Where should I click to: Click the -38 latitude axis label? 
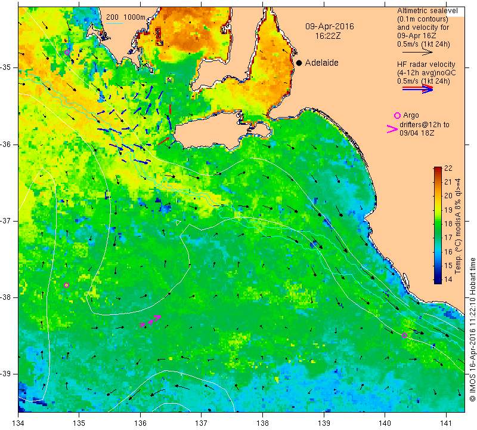click(x=6, y=297)
